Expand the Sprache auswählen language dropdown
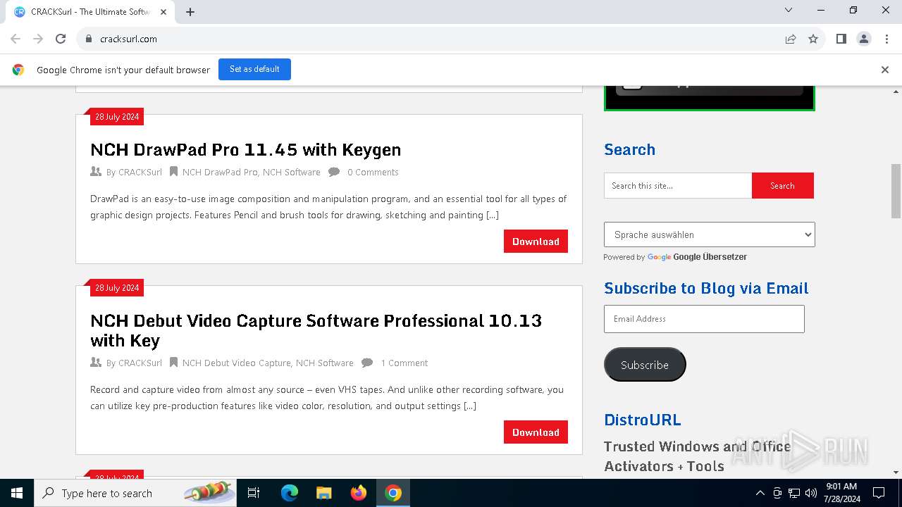Screen dimensions: 902x507 pos(709,234)
